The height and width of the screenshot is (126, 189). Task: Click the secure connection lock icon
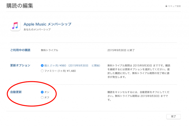coord(167,6)
